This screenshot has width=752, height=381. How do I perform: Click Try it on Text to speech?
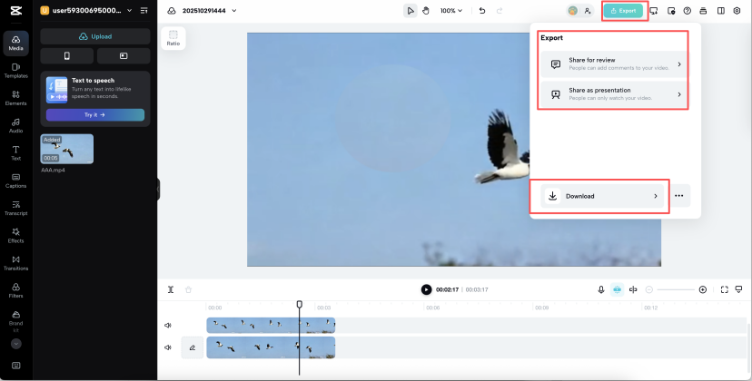95,115
